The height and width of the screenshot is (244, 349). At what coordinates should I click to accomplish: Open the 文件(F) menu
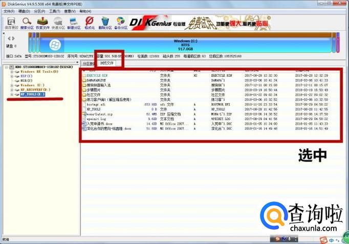coord(9,11)
